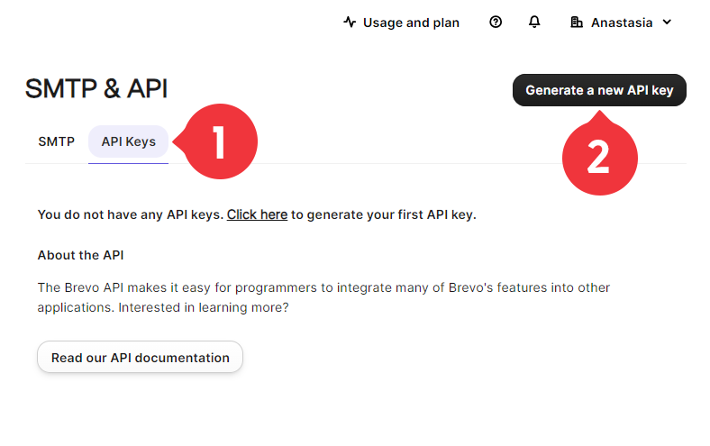
Task: Open the help question mark icon
Action: [x=496, y=22]
